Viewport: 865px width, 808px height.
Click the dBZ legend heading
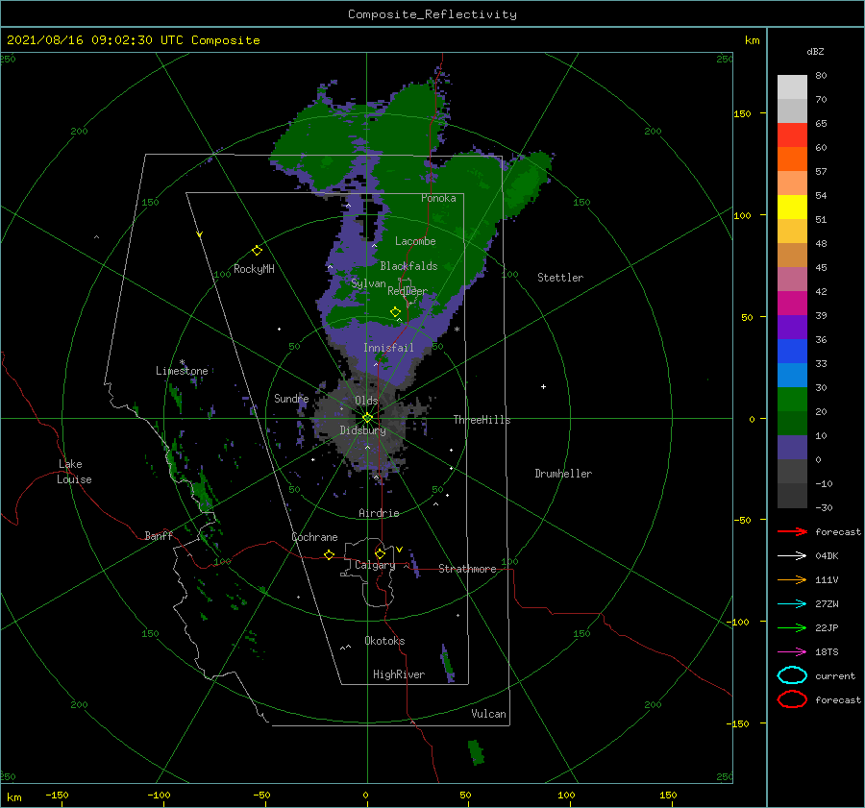(x=815, y=51)
